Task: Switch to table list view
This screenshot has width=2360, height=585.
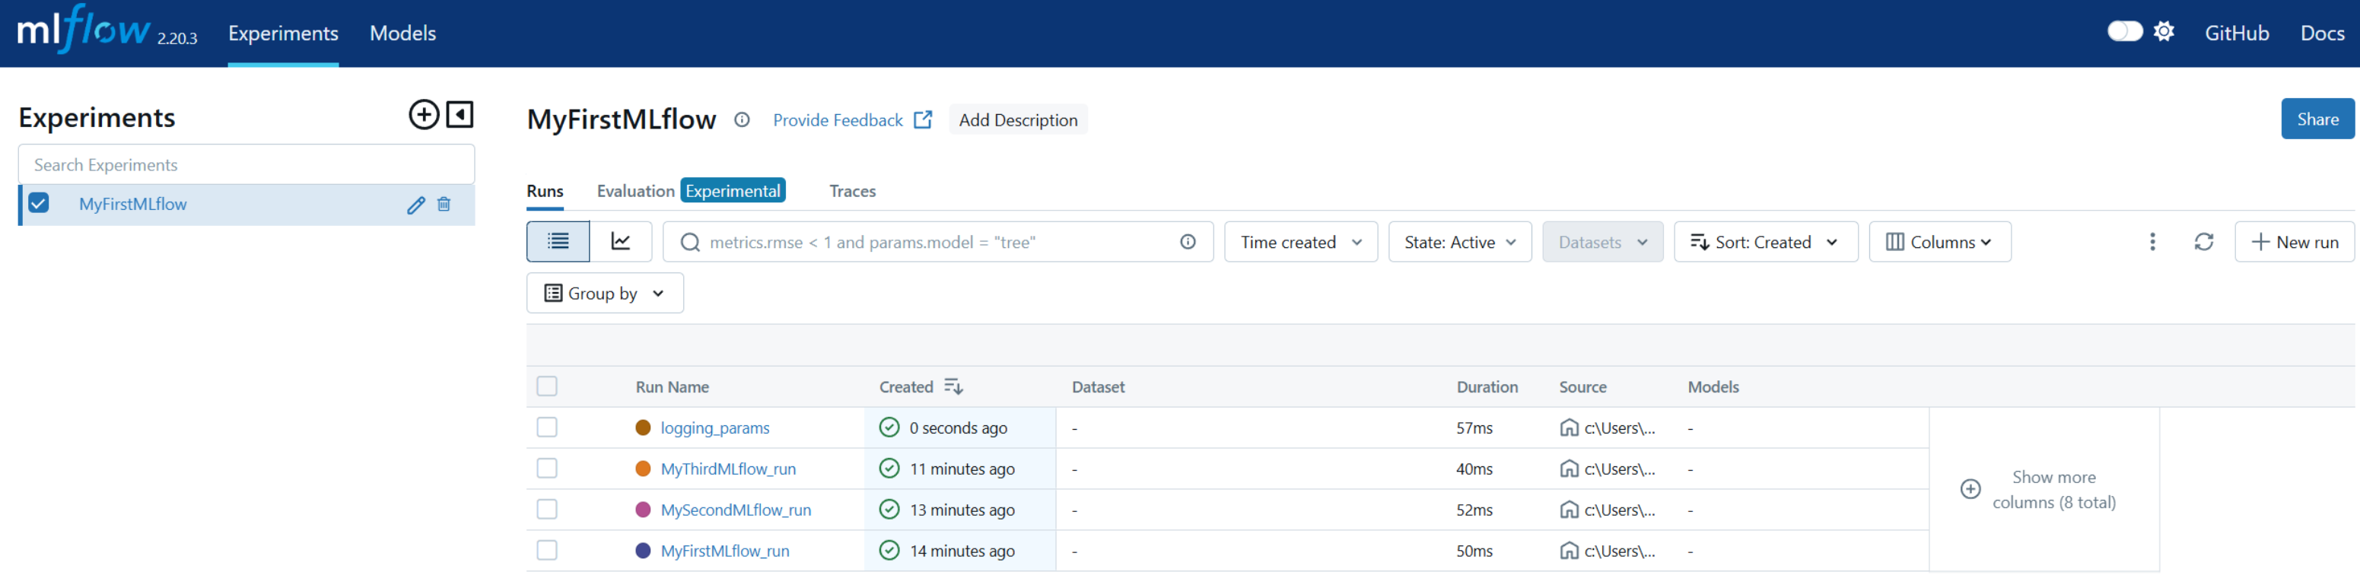Action: tap(558, 242)
